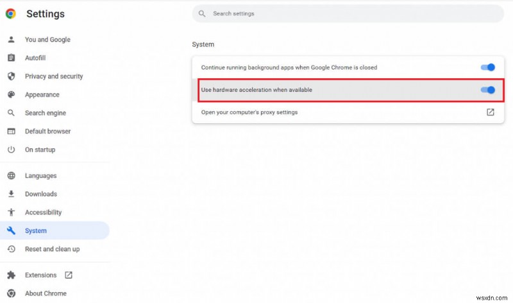
Task: Click the external link icon next to Extensions
Action: (69, 275)
